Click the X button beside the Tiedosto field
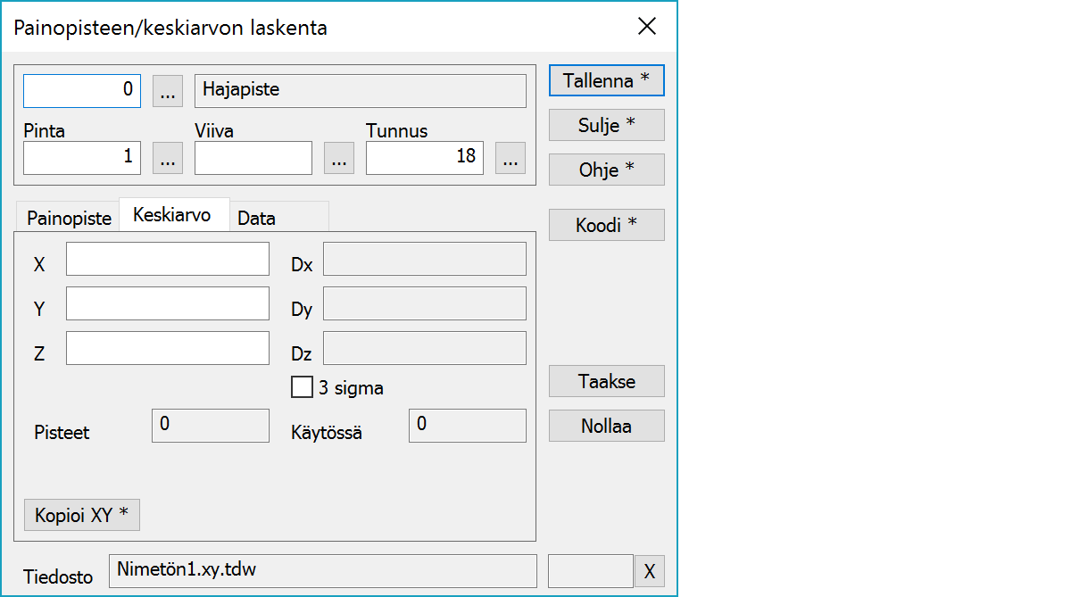 pos(649,571)
